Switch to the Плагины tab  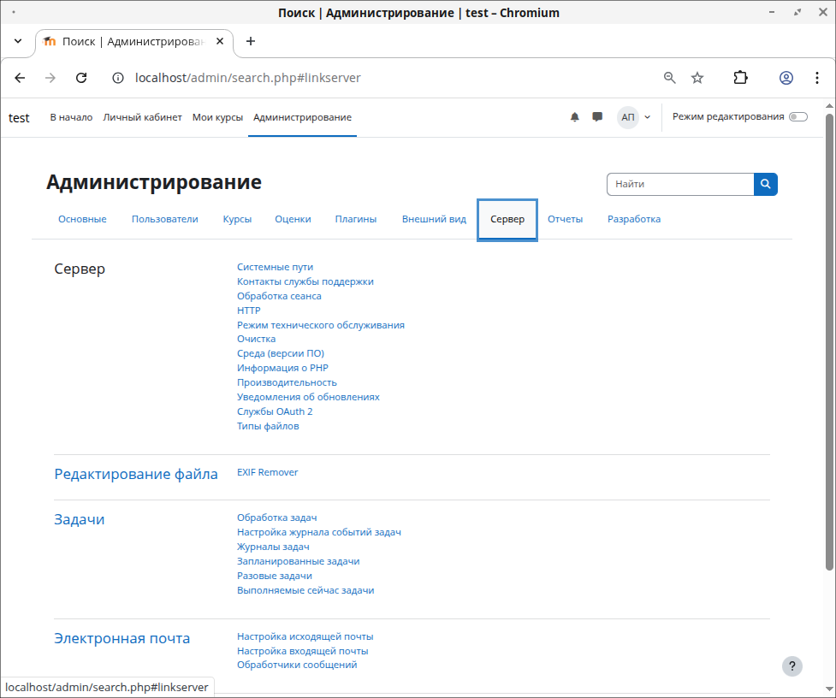coord(355,219)
